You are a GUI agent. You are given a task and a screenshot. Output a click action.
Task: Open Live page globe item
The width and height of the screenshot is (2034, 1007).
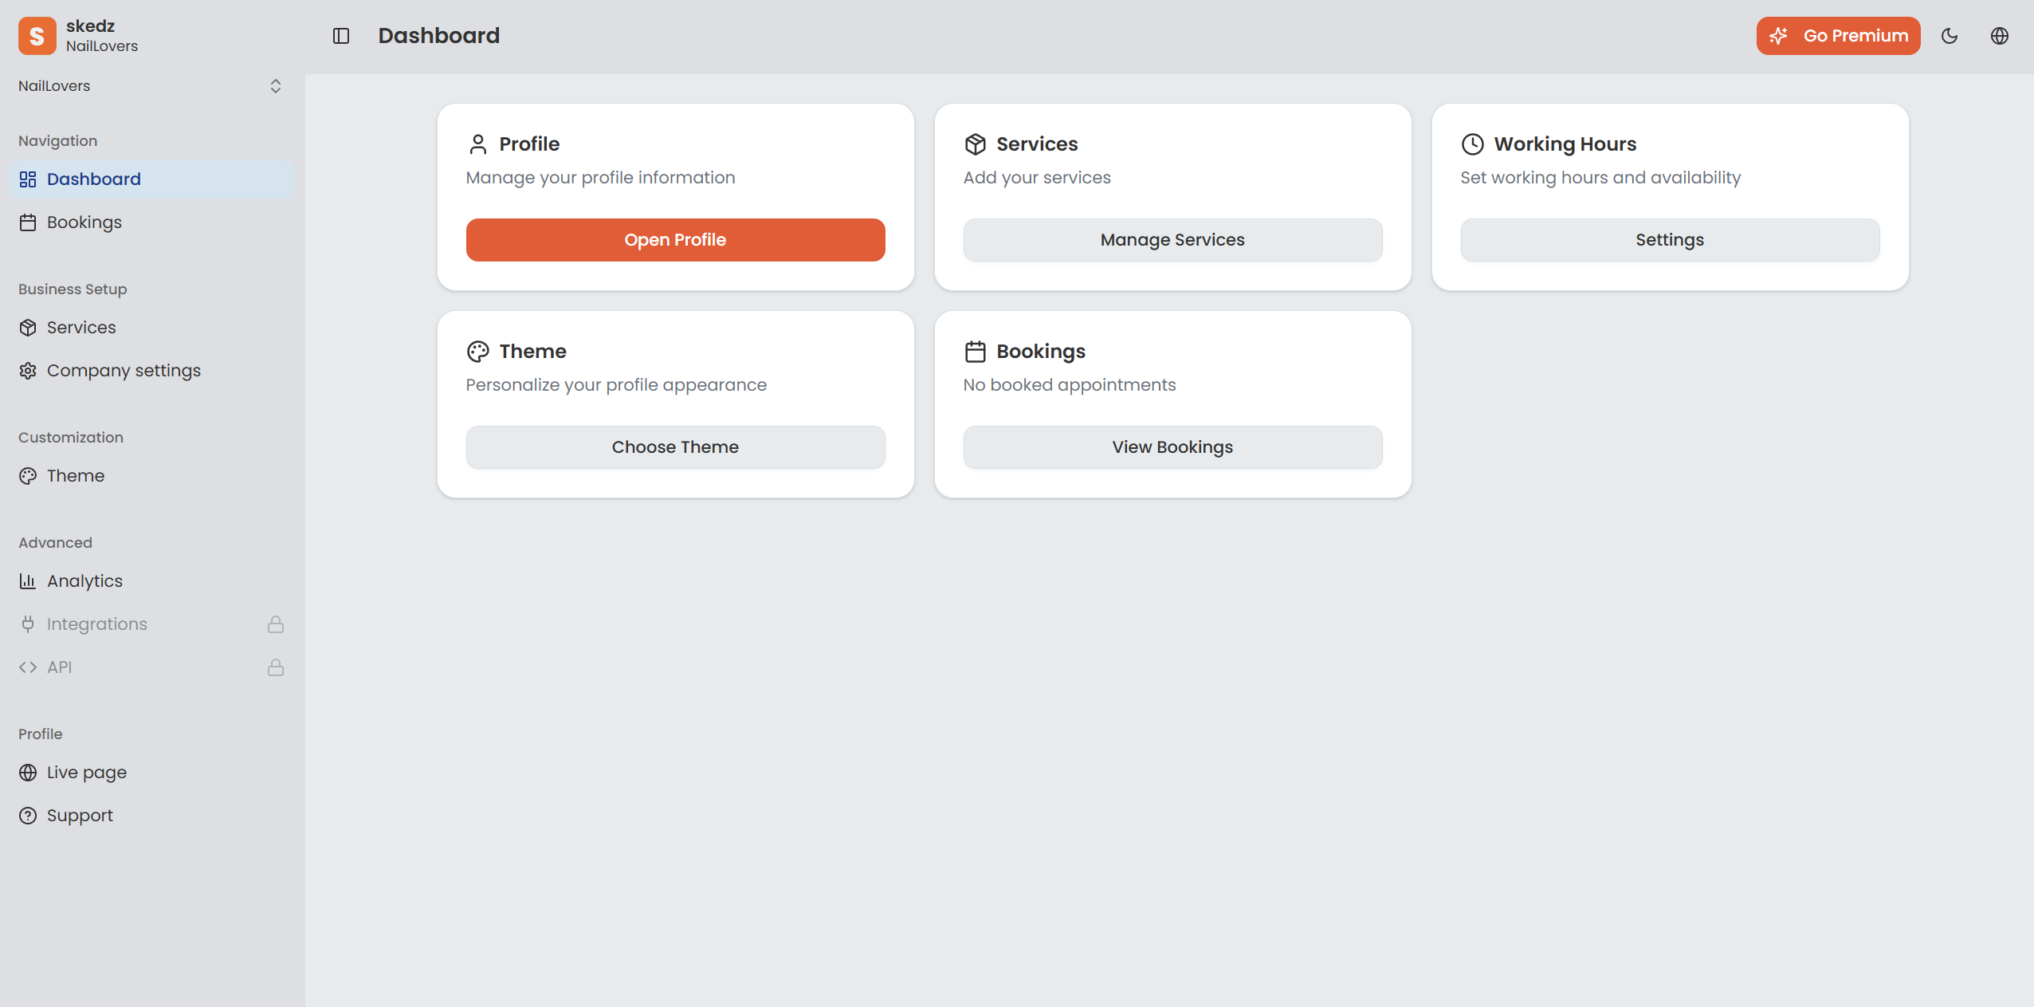coord(86,773)
